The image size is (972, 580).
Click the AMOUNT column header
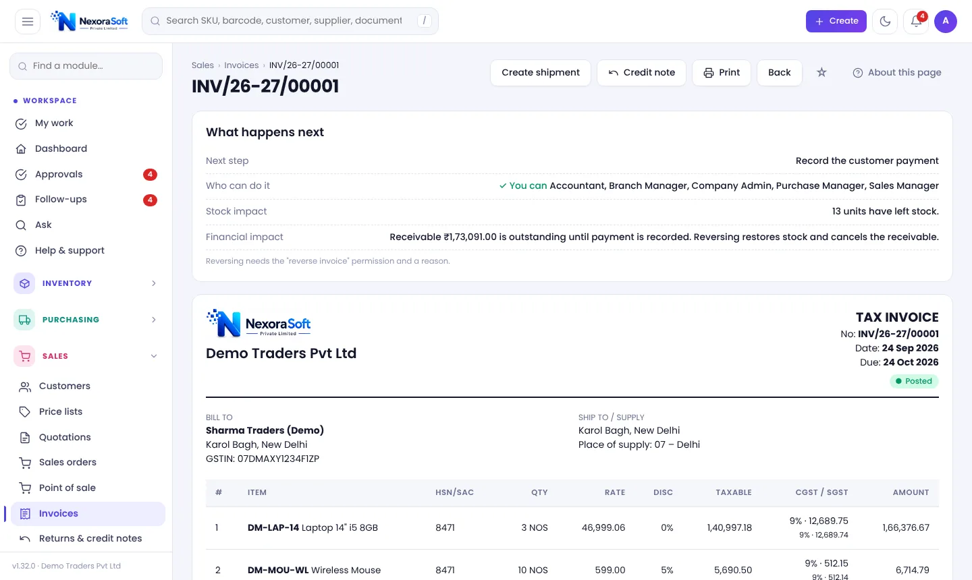(911, 493)
